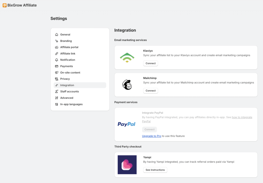The image size is (263, 183).
Task: Follow the Upgrade to Pro link
Action: pyautogui.click(x=152, y=136)
